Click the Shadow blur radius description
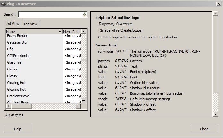 [x=145, y=88]
